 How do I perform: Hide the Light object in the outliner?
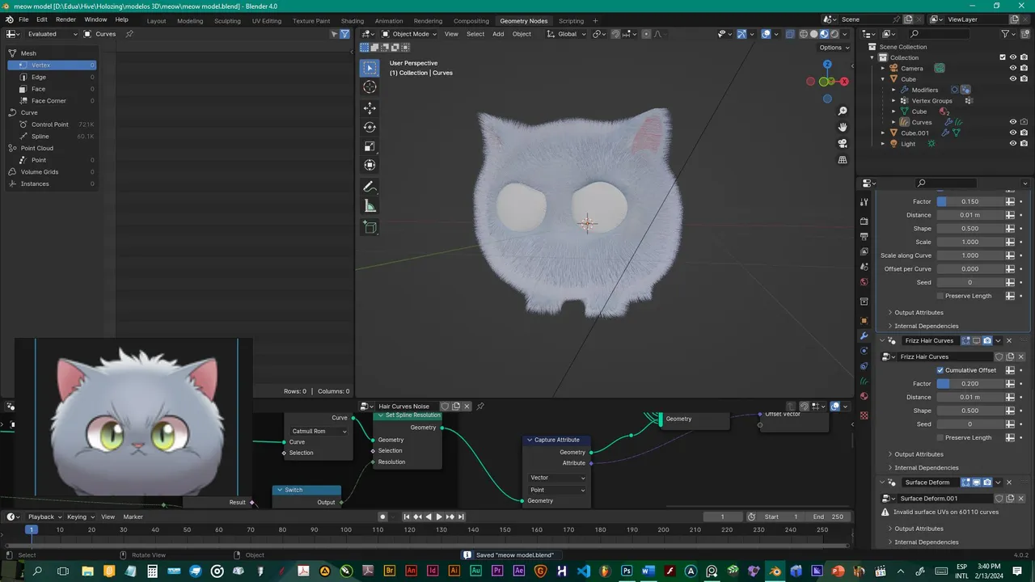click(x=1012, y=144)
